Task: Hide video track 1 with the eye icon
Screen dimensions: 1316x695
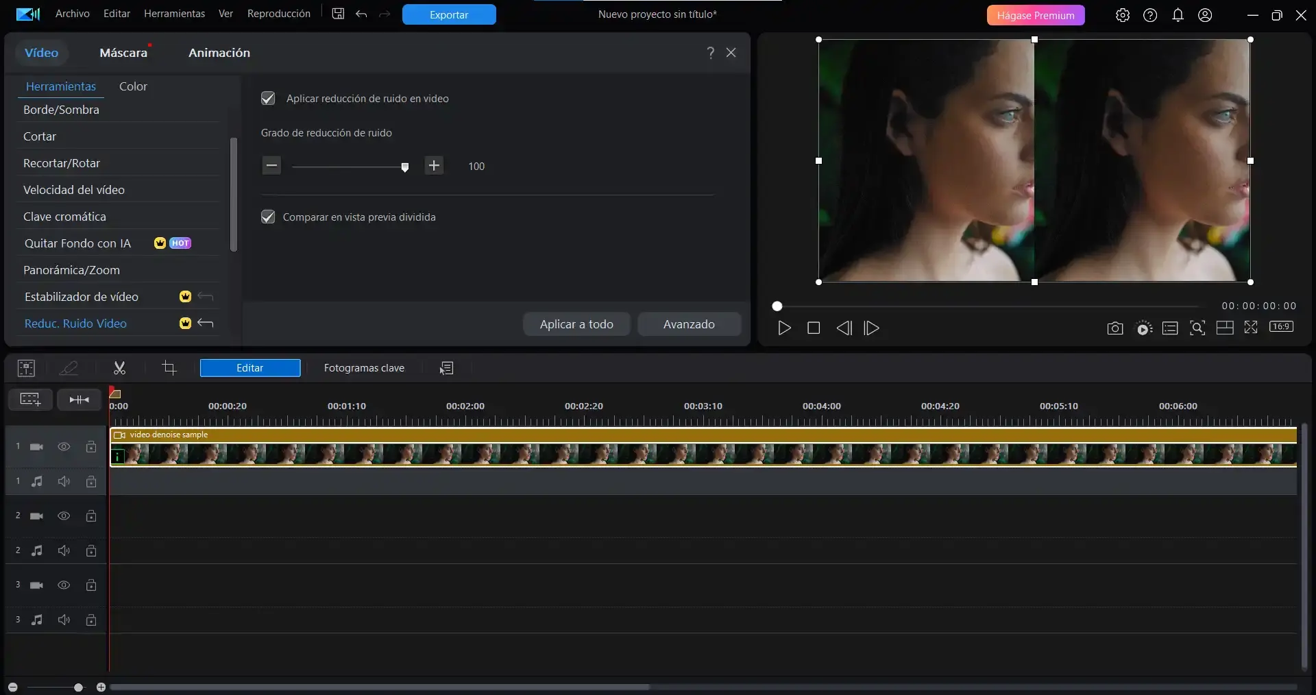Action: coord(64,447)
